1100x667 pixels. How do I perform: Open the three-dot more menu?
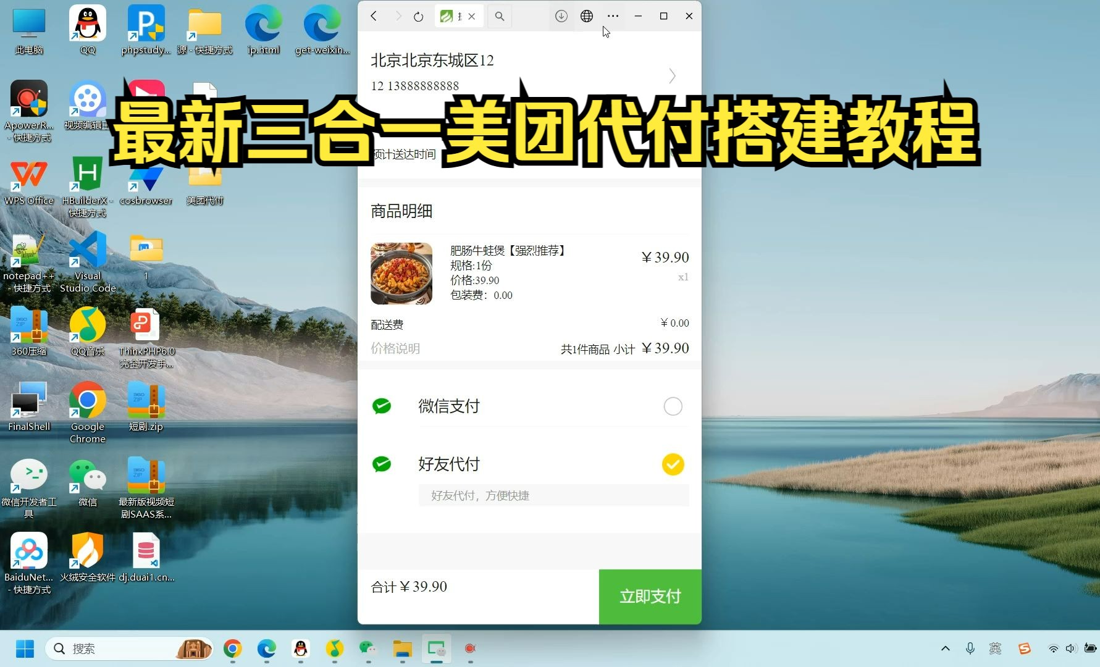tap(613, 16)
